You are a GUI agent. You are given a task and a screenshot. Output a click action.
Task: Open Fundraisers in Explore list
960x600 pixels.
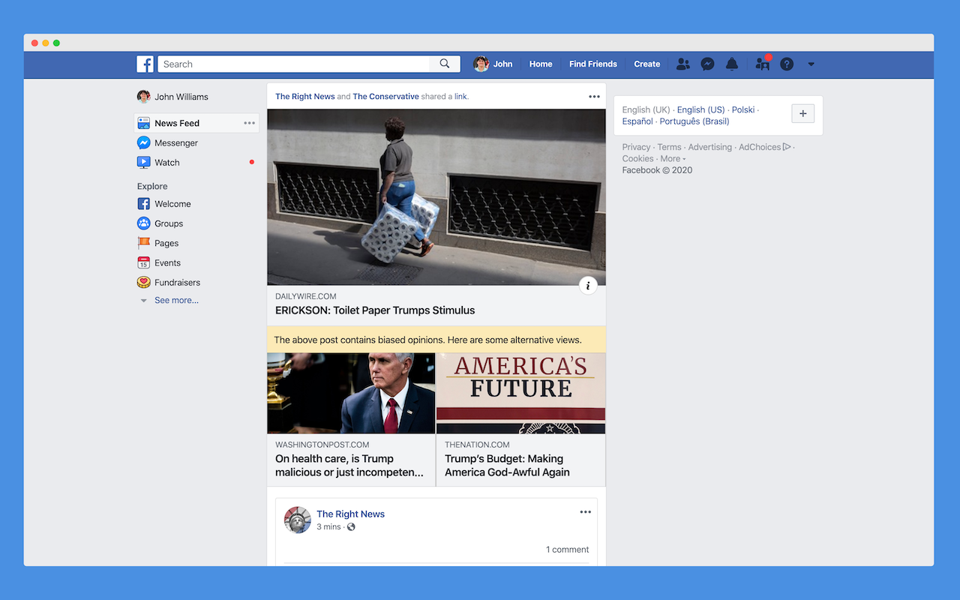click(x=177, y=282)
